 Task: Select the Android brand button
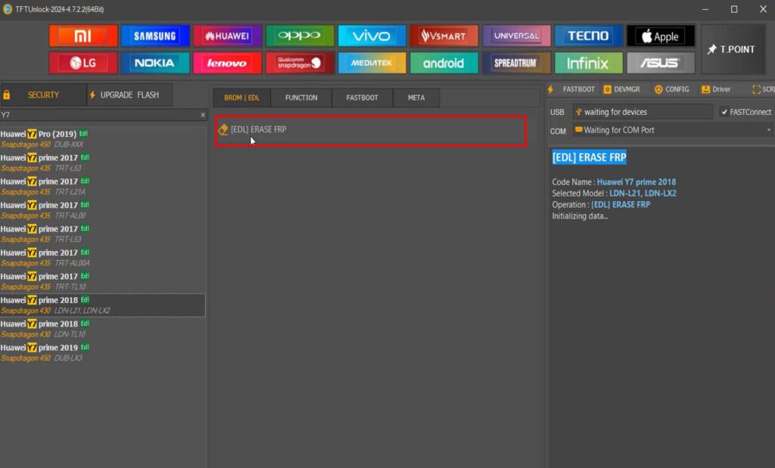(444, 63)
